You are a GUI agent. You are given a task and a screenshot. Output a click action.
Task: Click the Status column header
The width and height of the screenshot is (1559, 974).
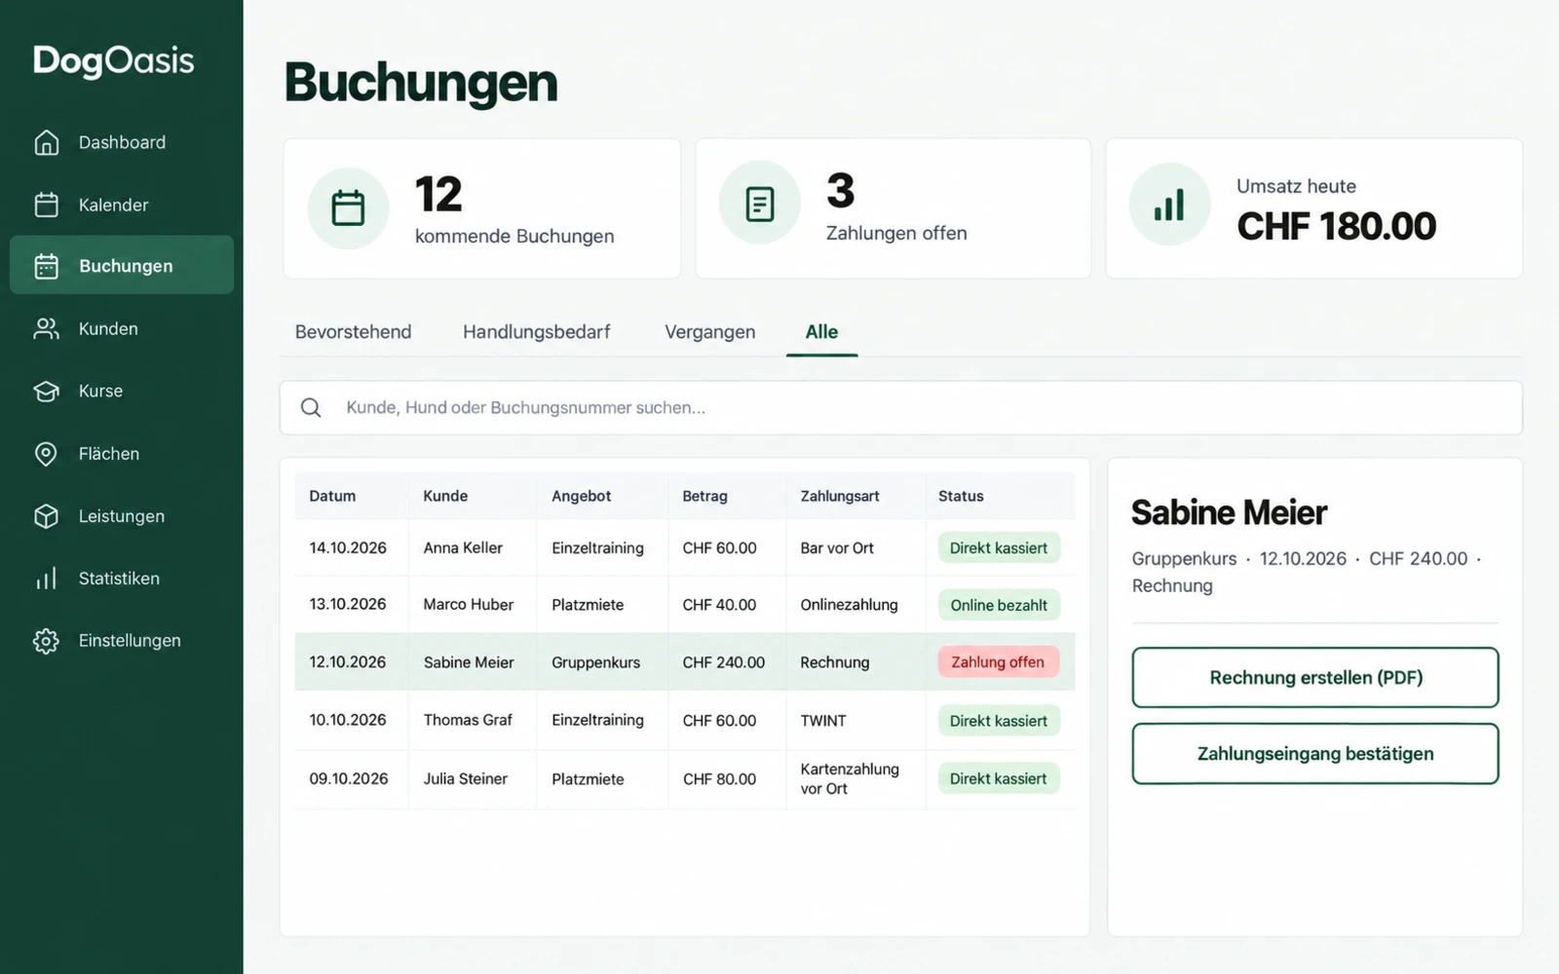click(x=961, y=496)
